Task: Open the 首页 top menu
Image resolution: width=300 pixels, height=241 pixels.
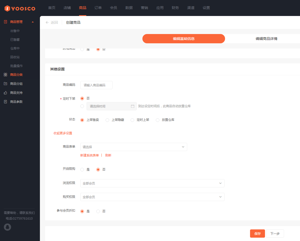Action: 52,8
